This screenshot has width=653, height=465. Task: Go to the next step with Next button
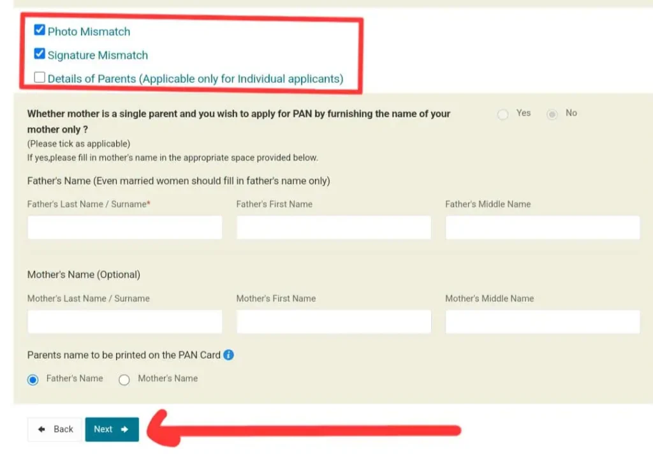coord(112,429)
